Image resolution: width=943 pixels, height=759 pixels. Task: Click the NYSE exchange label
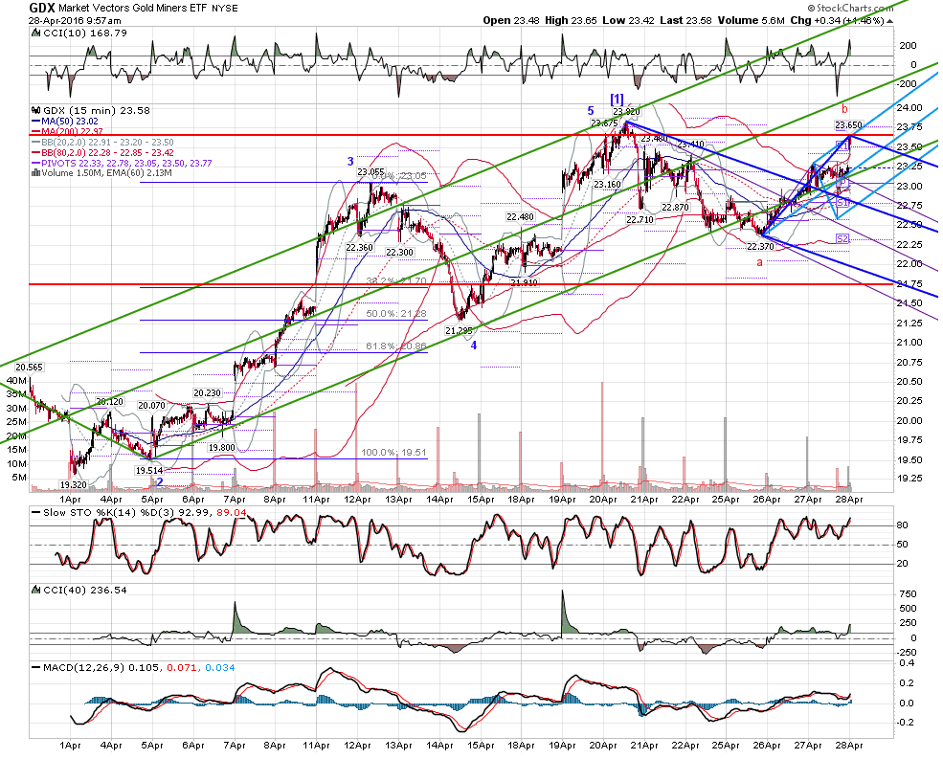pyautogui.click(x=225, y=9)
